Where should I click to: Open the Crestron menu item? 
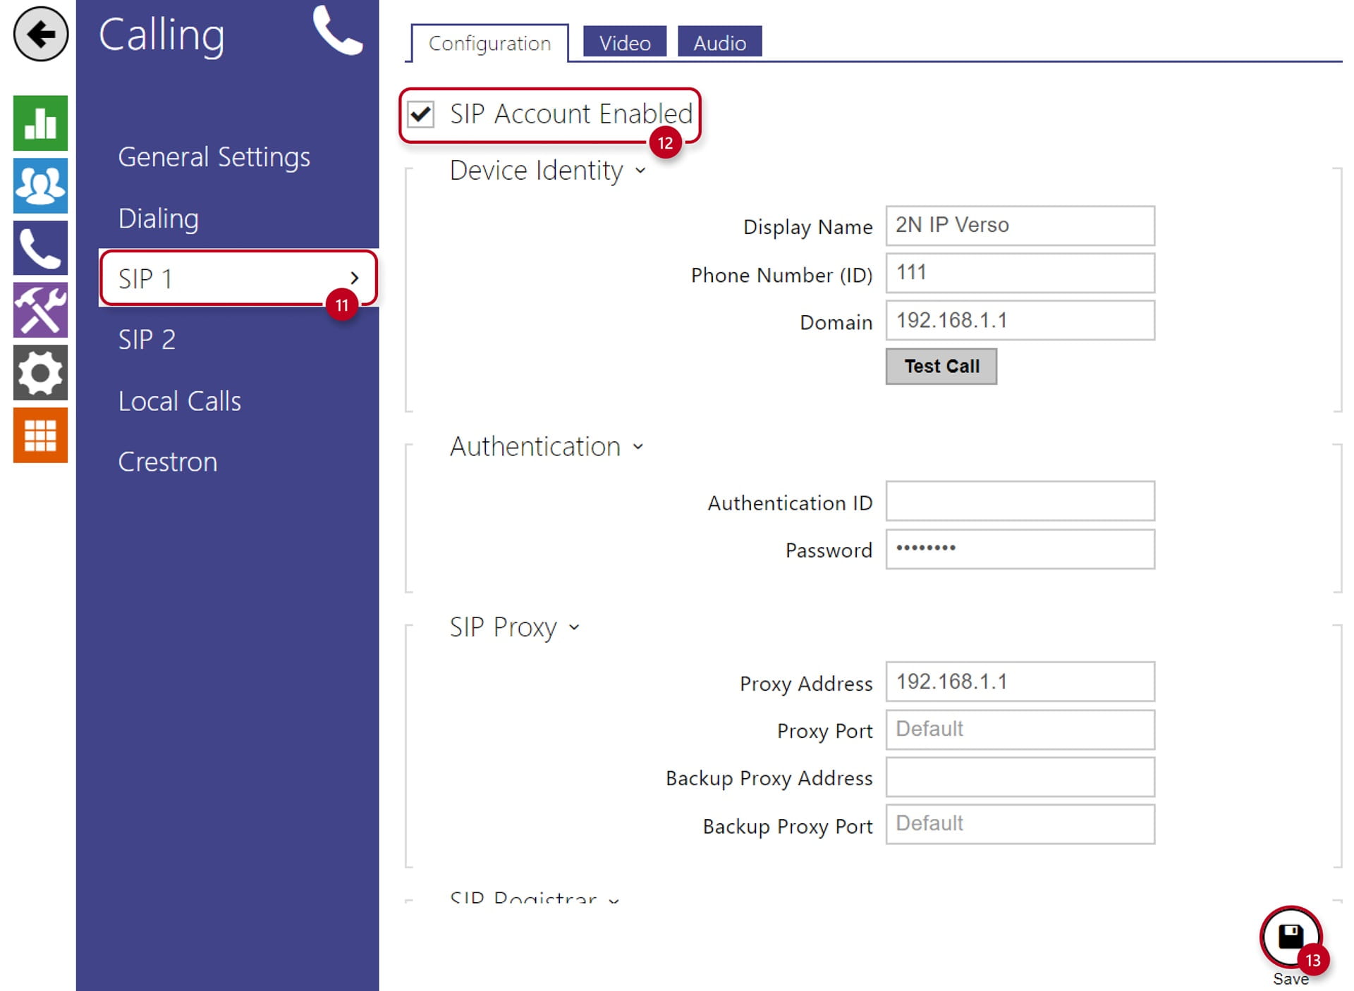pos(168,462)
